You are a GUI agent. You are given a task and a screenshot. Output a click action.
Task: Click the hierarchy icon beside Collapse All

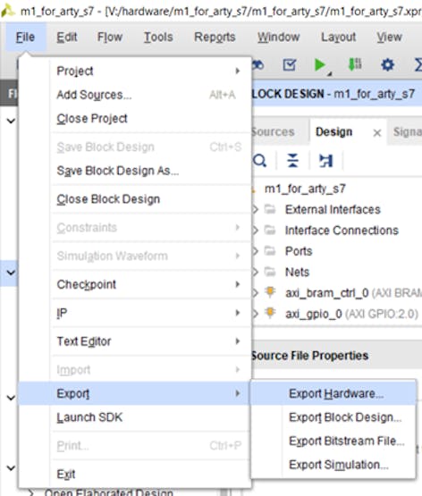pos(325,161)
